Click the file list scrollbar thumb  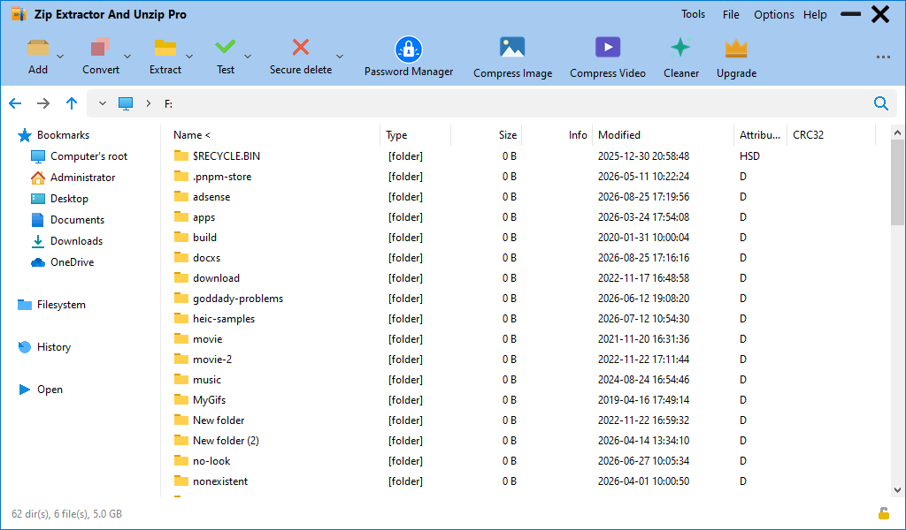point(897,183)
